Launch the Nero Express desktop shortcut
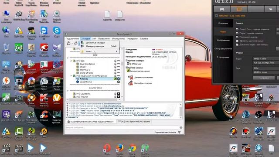 pyautogui.click(x=19, y=116)
